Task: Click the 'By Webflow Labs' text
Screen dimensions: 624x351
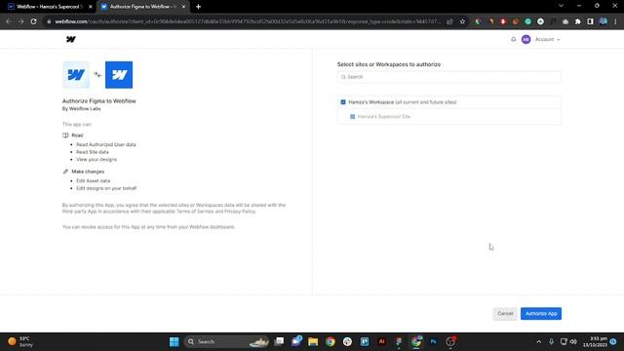Action: [x=82, y=108]
